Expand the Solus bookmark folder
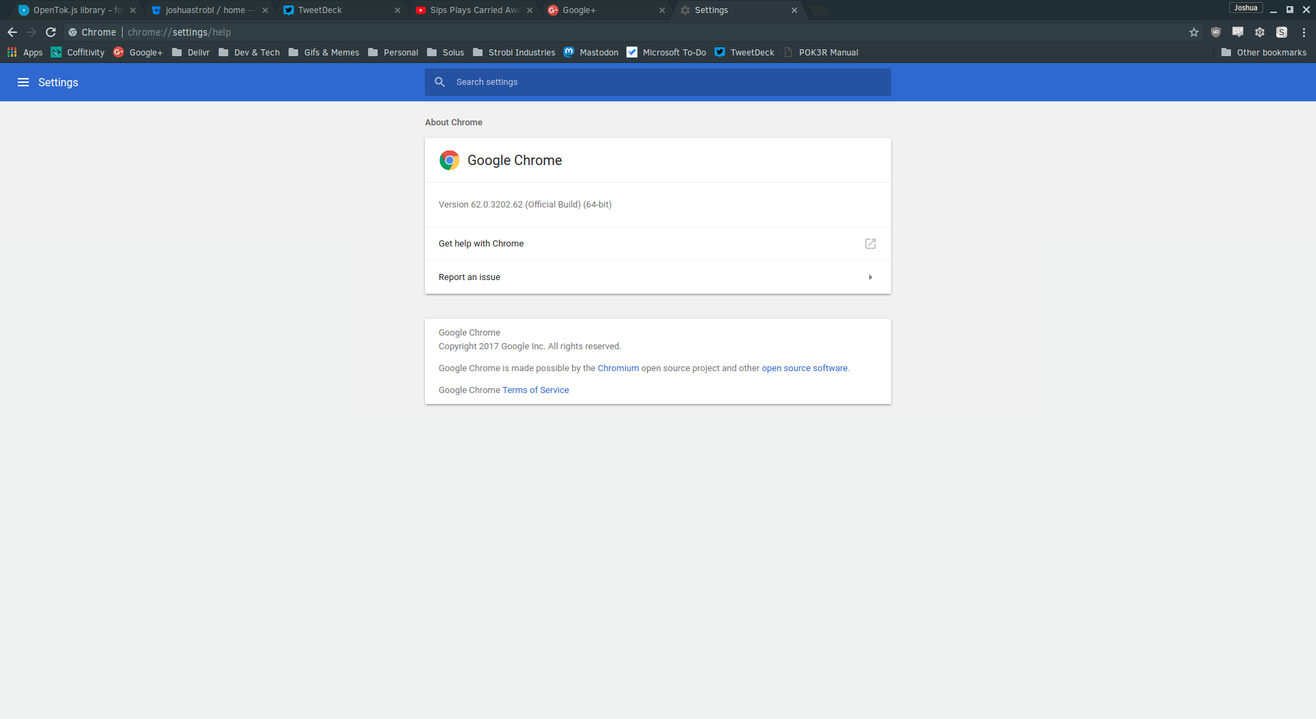This screenshot has width=1316, height=719. (446, 53)
